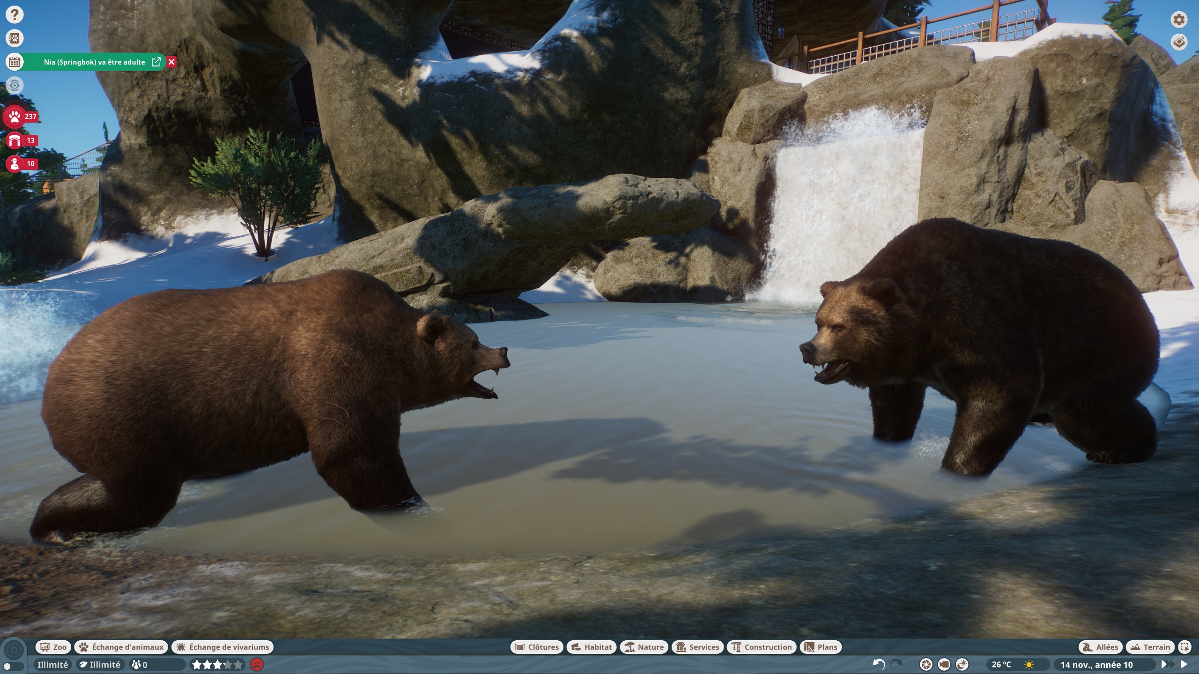Viewport: 1199px width, 674px height.
Task: Open Nia Springbok notification external link icon
Action: click(156, 62)
